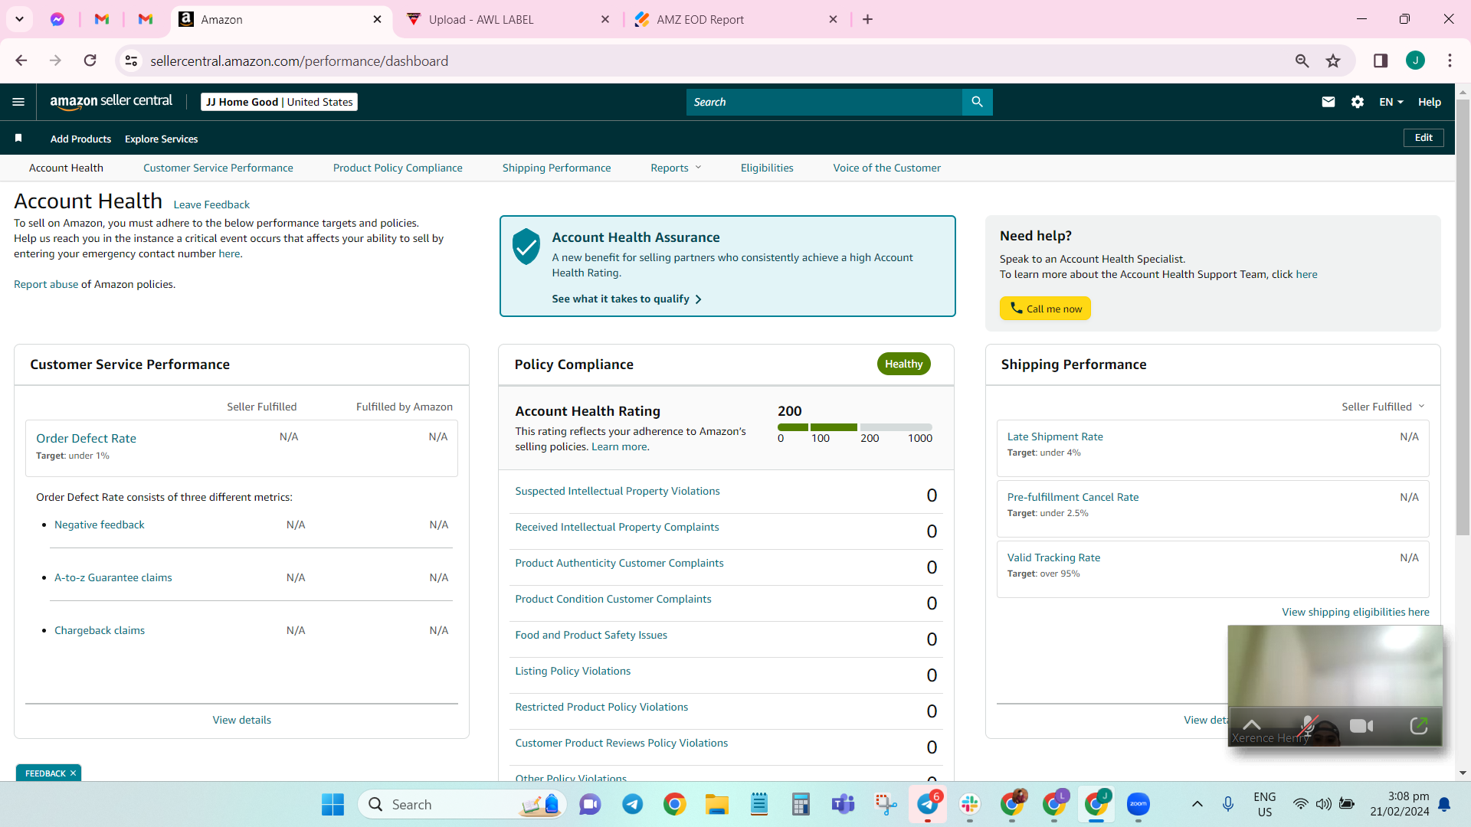The width and height of the screenshot is (1471, 827).
Task: Open the EN language dropdown
Action: point(1391,102)
